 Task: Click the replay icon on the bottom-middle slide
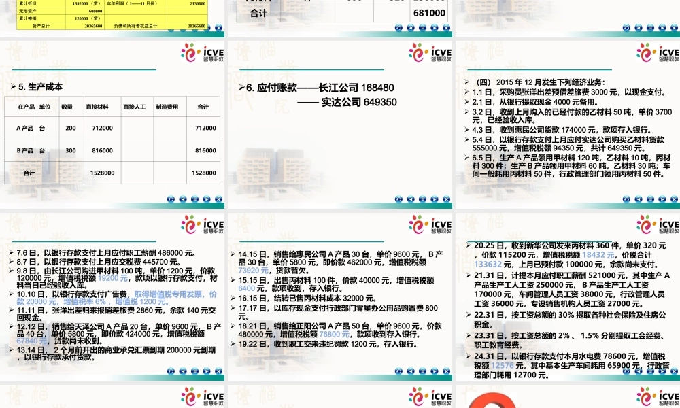(398, 371)
